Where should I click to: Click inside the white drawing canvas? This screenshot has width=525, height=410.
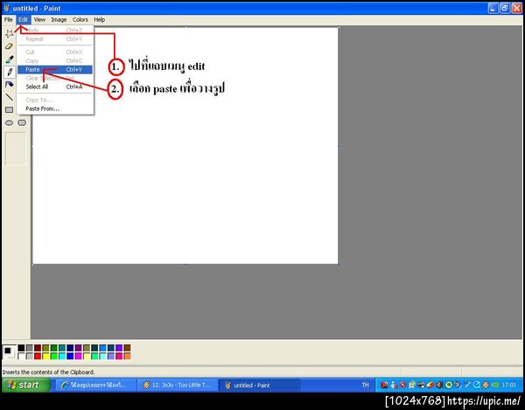pyautogui.click(x=185, y=146)
